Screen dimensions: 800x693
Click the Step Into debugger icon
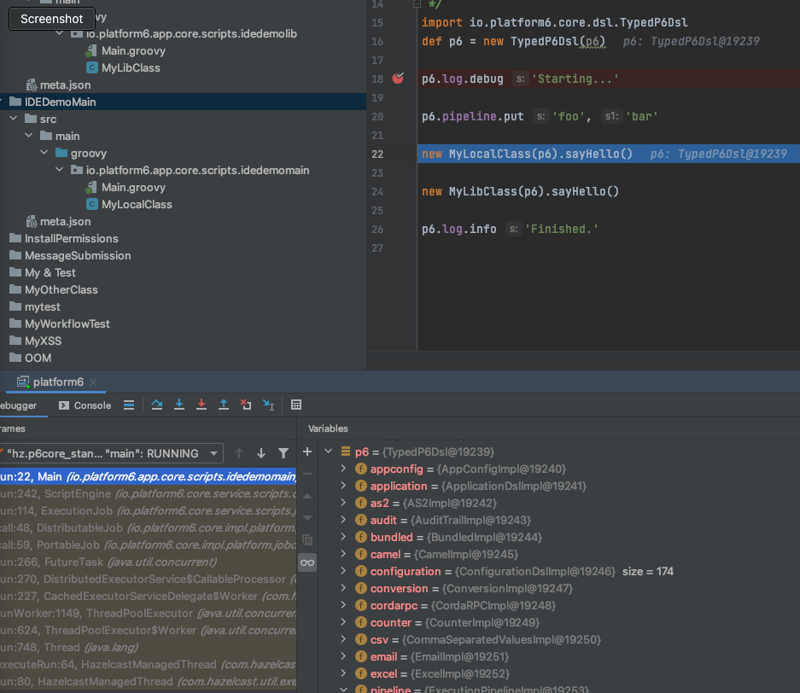179,405
